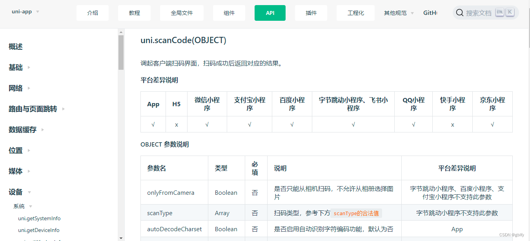Focus the 搜索文档 search field
This screenshot has height=241, width=530.
(x=486, y=13)
